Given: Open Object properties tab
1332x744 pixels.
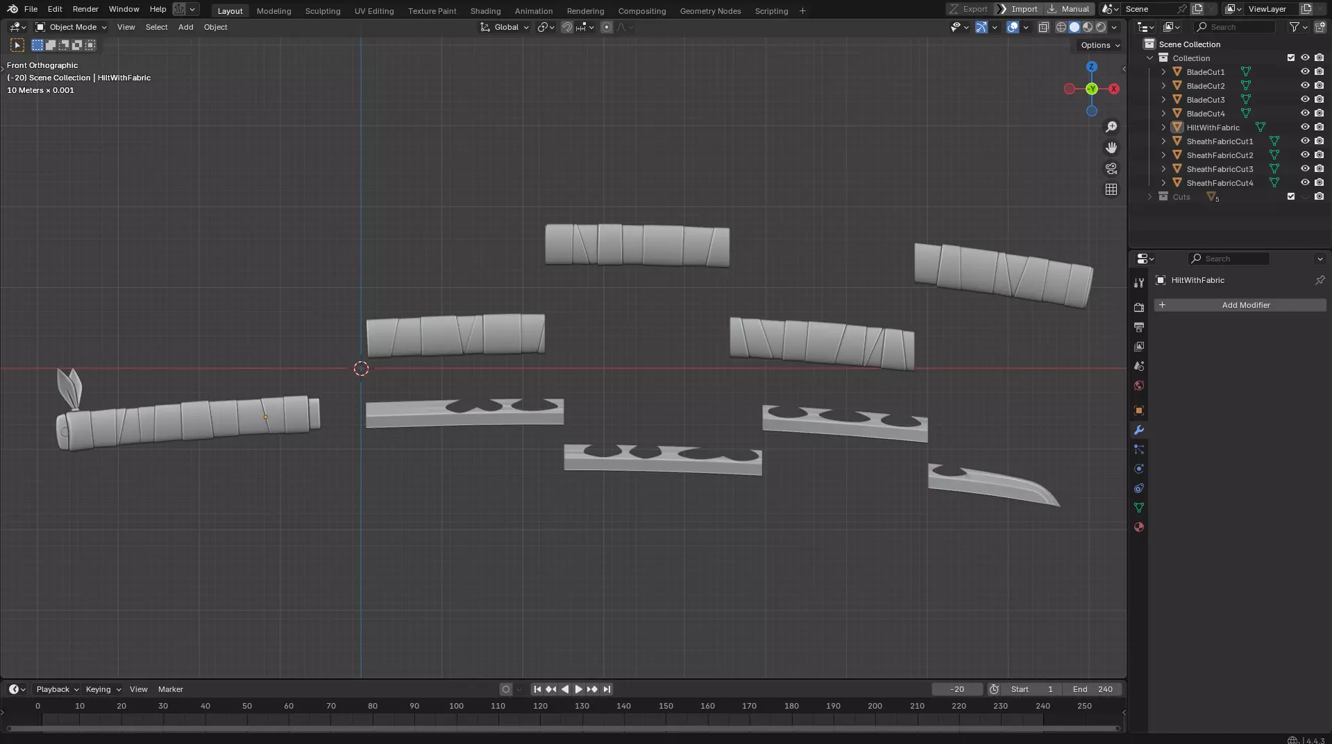Looking at the screenshot, I should [1139, 410].
